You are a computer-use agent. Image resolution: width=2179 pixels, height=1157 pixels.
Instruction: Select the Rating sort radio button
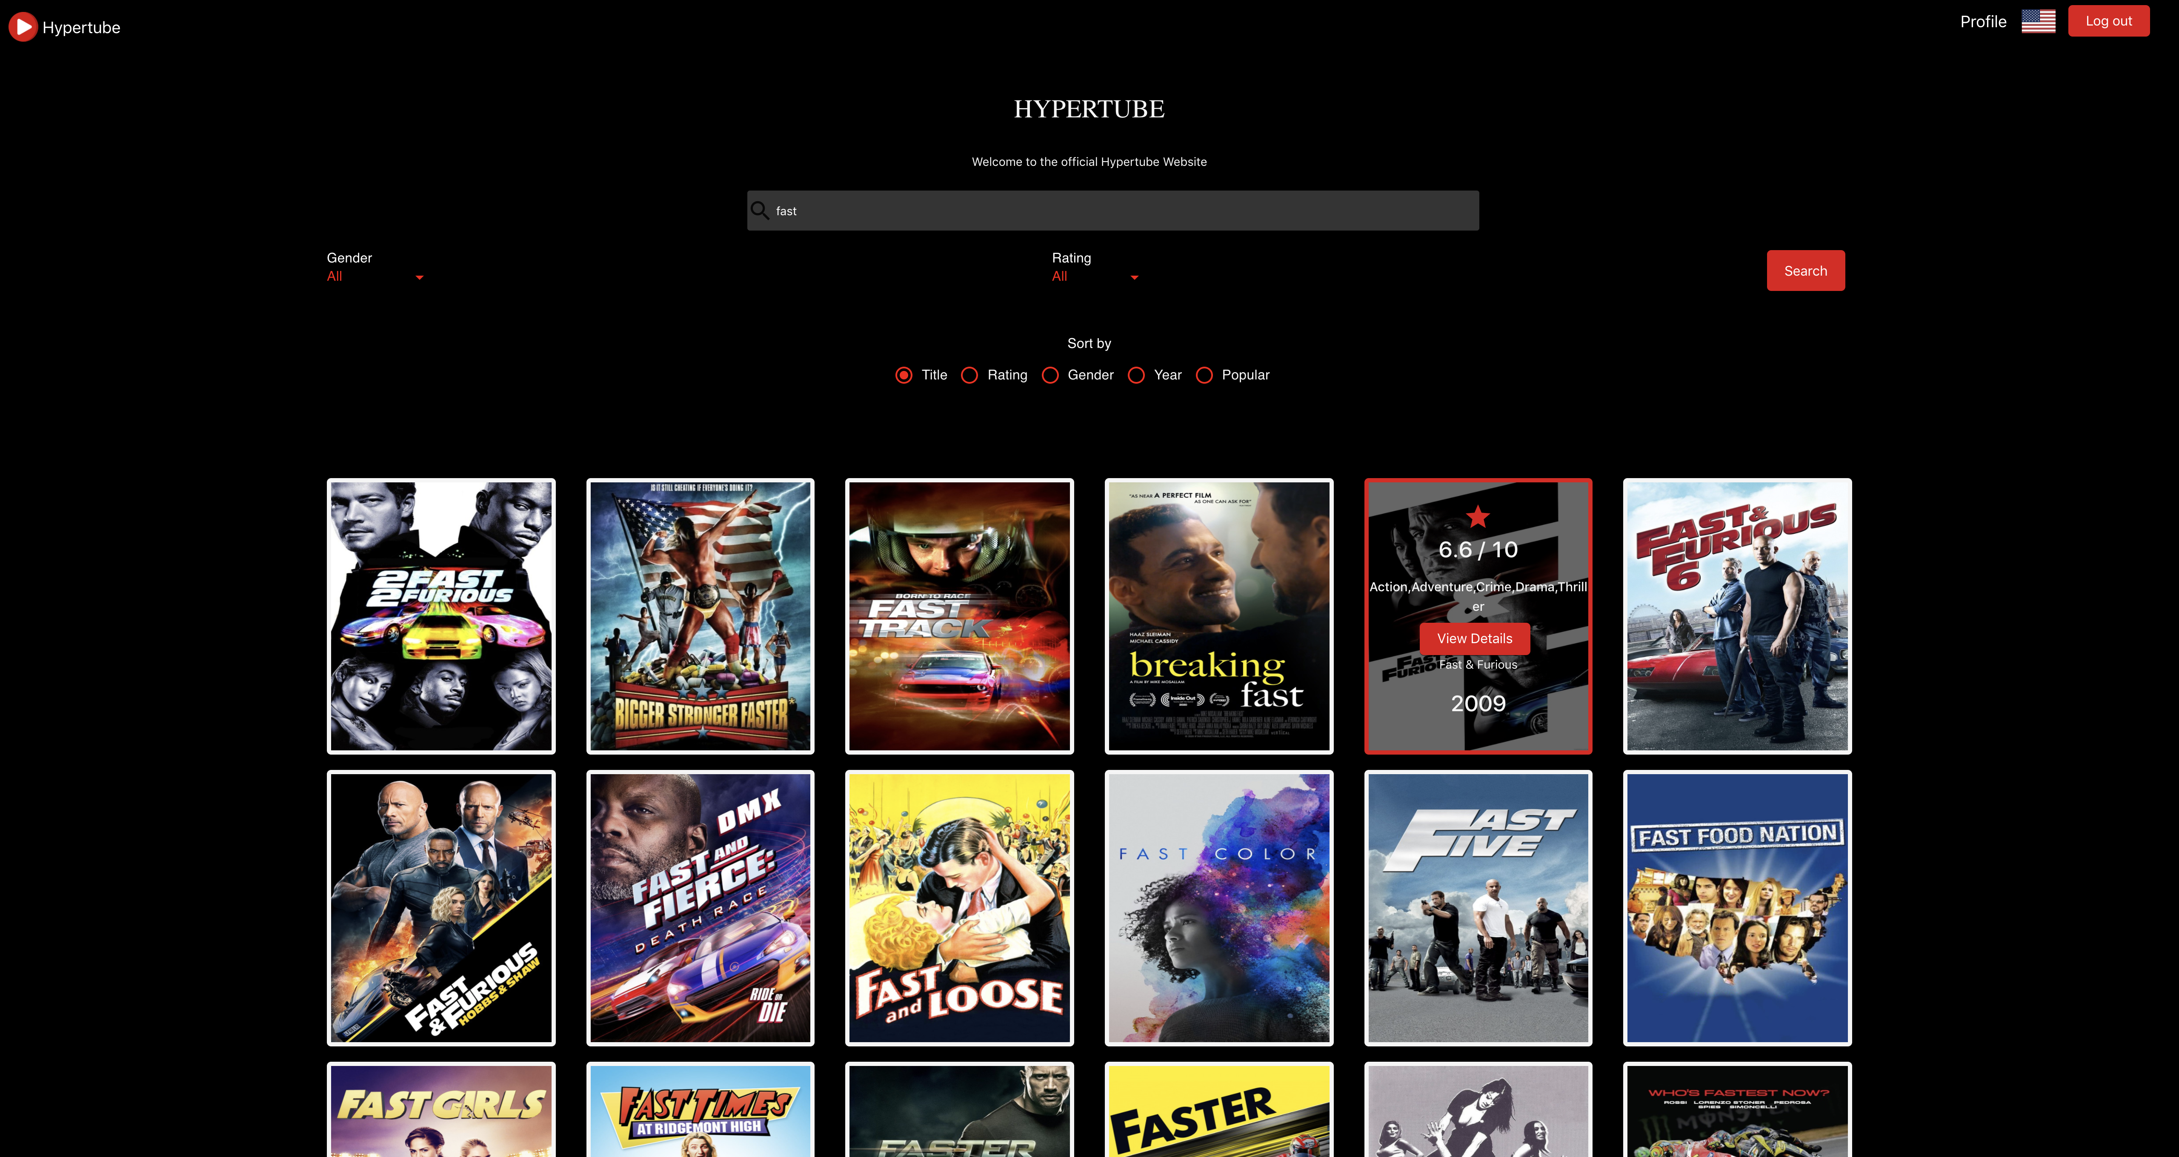(x=969, y=375)
